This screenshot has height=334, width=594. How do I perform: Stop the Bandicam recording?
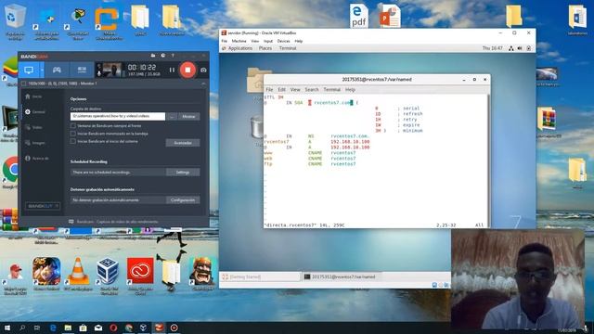tap(187, 71)
